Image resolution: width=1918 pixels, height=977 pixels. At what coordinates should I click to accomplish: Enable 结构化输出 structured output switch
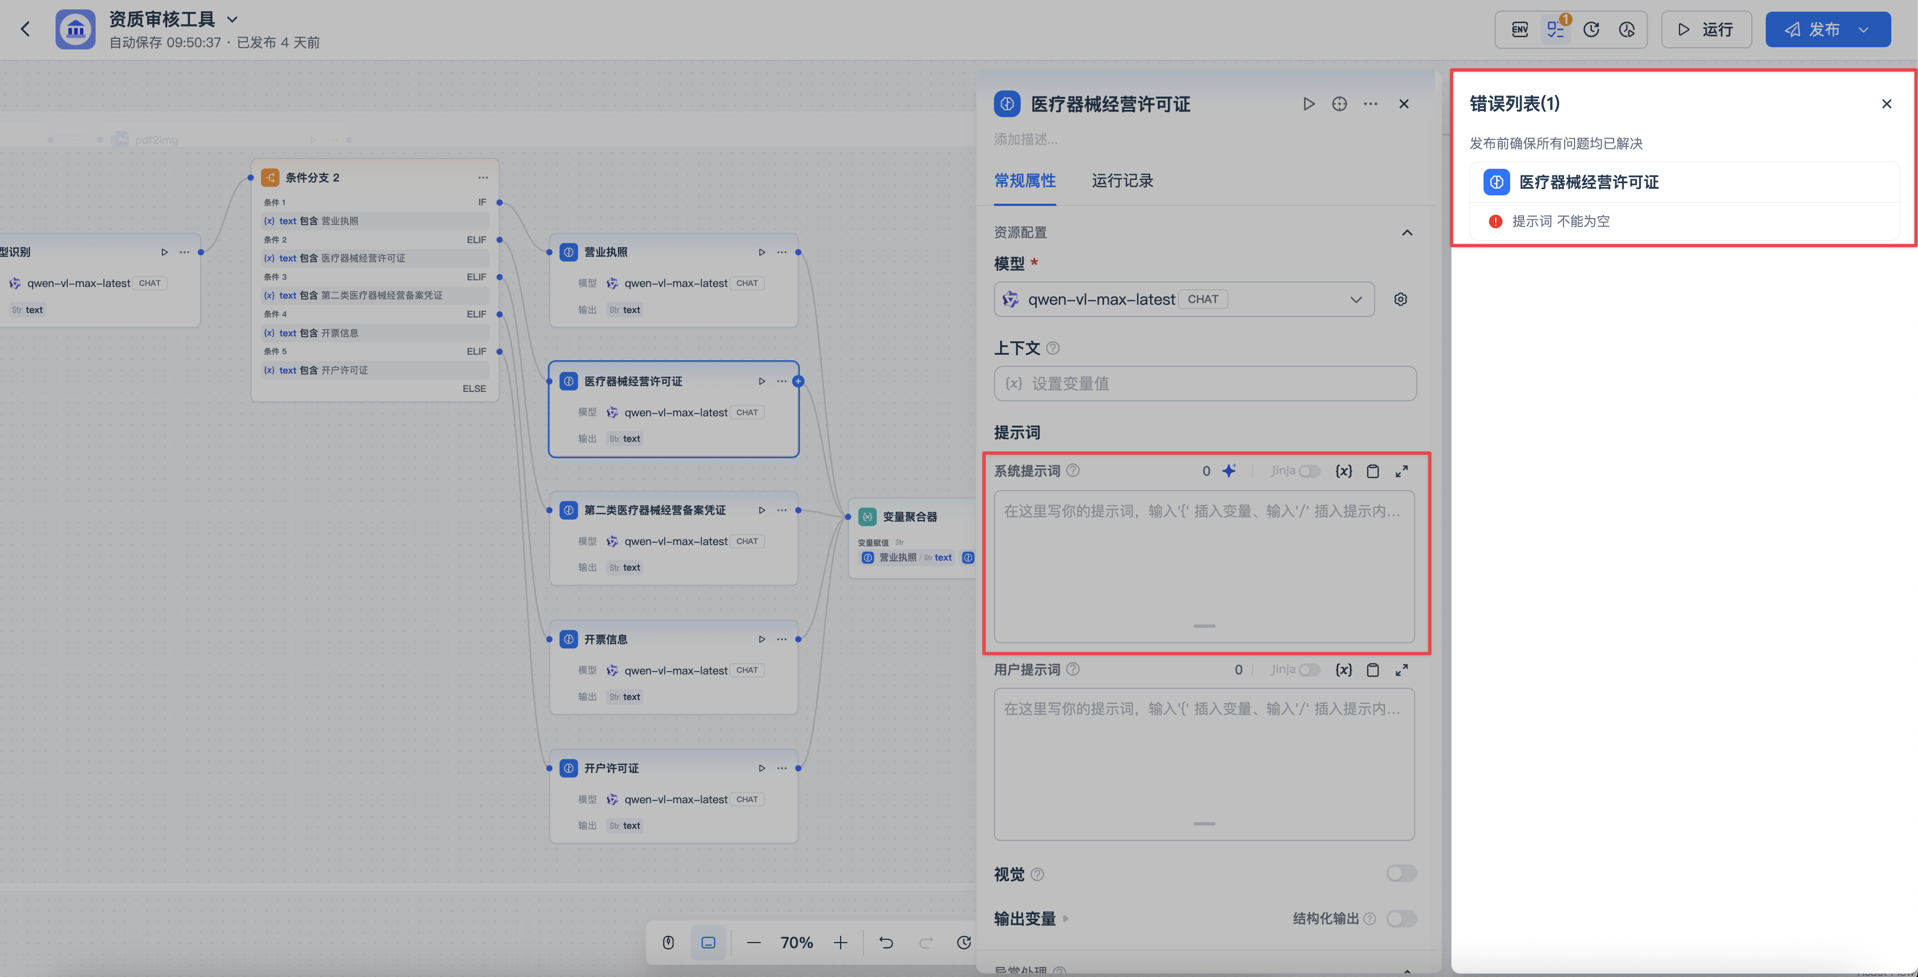click(1401, 918)
